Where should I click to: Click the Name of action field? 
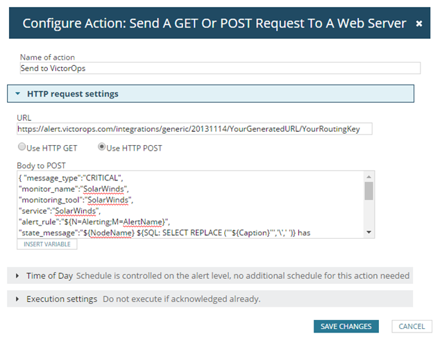click(x=220, y=69)
